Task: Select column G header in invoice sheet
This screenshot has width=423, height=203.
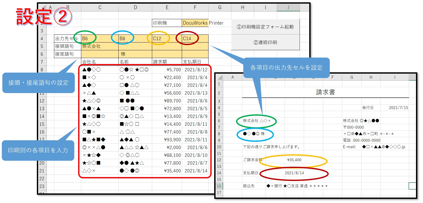Action: [352, 77]
